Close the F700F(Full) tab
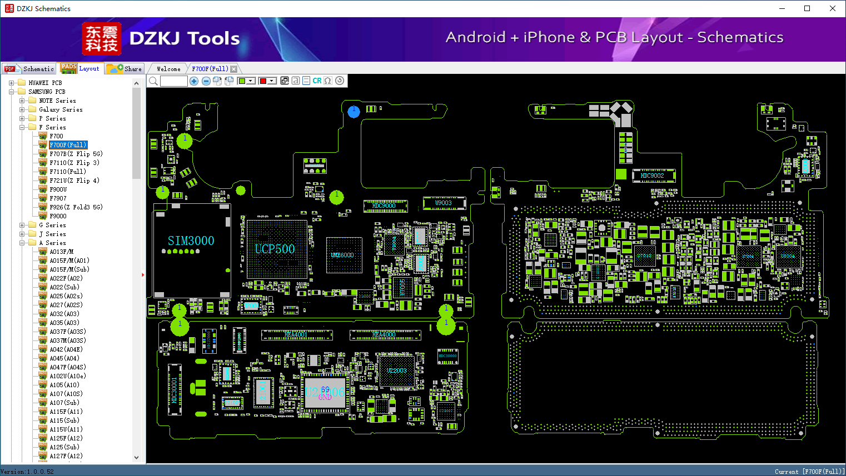Screen dimensions: 846x476 pyautogui.click(x=234, y=69)
